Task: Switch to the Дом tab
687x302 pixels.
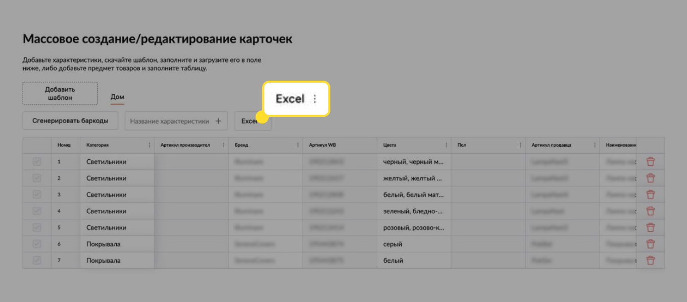Action: 117,96
